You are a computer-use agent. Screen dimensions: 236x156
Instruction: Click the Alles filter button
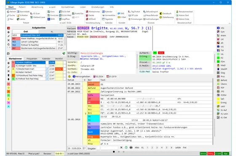point(137,148)
